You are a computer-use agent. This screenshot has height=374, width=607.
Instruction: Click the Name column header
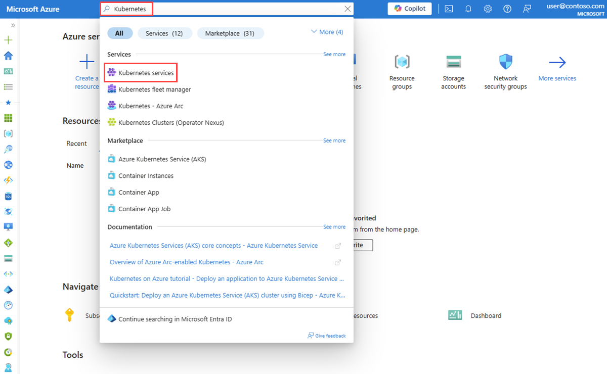(75, 165)
